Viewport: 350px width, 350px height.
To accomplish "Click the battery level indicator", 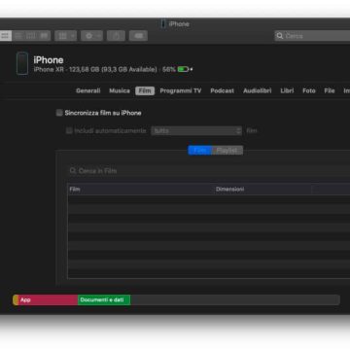I will coord(183,69).
